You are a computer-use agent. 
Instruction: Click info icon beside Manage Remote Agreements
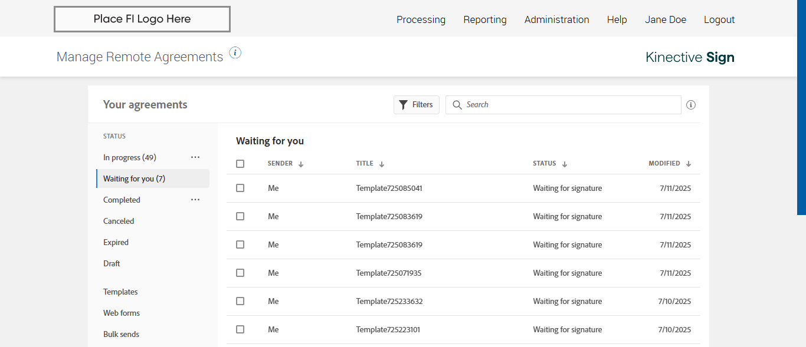pyautogui.click(x=235, y=53)
